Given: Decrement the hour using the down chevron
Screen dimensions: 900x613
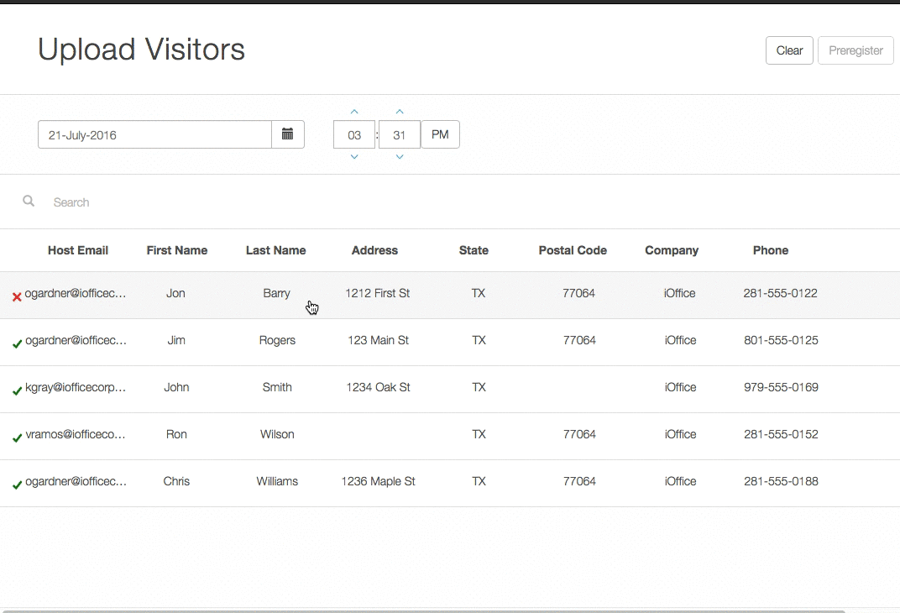Looking at the screenshot, I should [x=353, y=156].
